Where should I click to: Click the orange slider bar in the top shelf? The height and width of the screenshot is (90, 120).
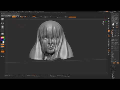tap(72, 17)
